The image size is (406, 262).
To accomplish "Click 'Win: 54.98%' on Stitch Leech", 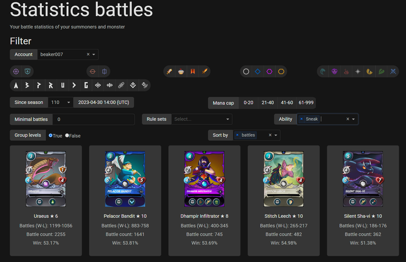I will pos(283,243).
